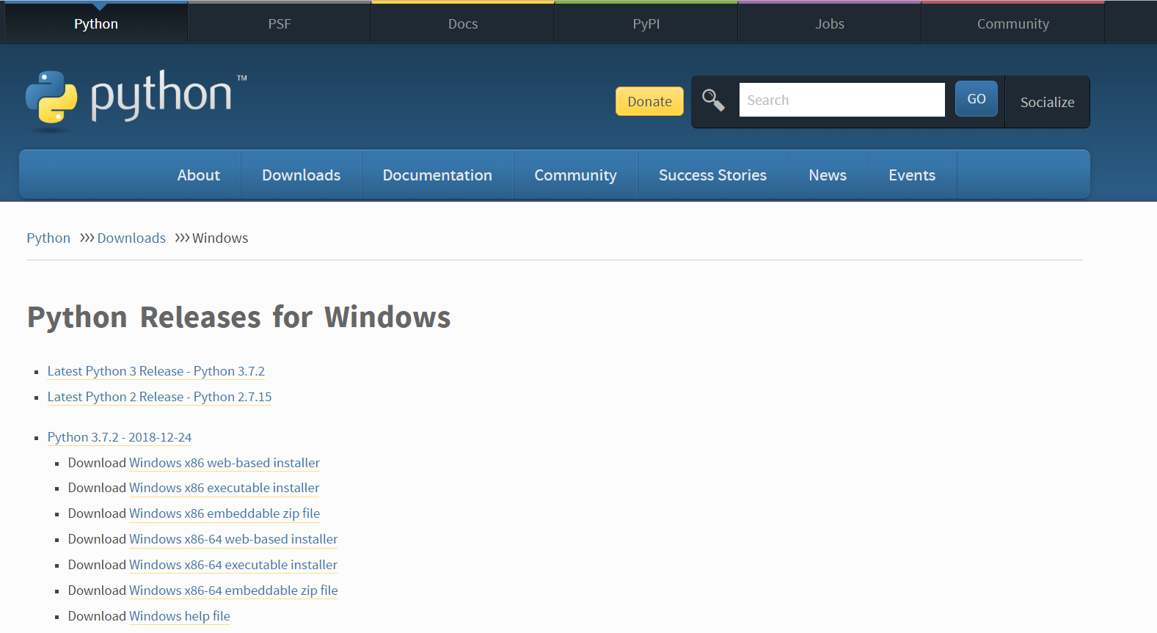
Task: Focus the Search input field
Action: click(x=842, y=100)
